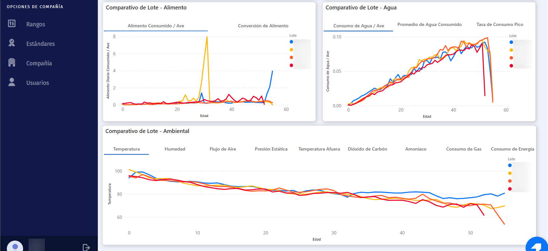Switch to Conversión de Alimento tab
Screen dimensions: 548x251
[x=263, y=26]
